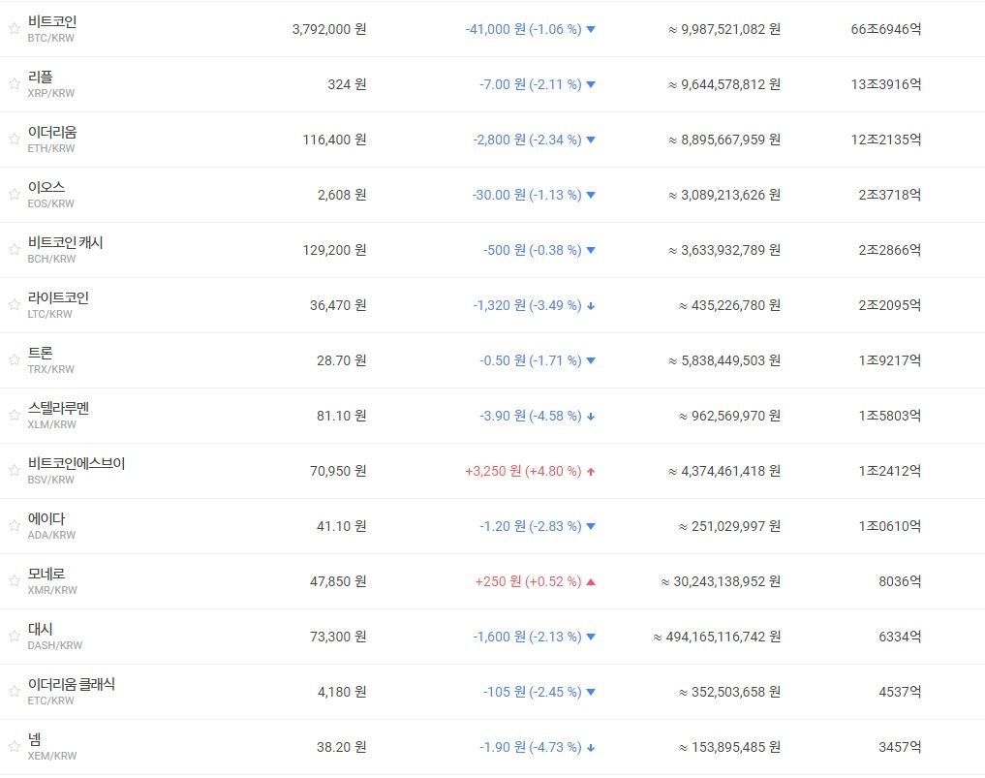Open the 이더리움 클래식 coin name link
The width and height of the screenshot is (985, 778).
[x=72, y=684]
